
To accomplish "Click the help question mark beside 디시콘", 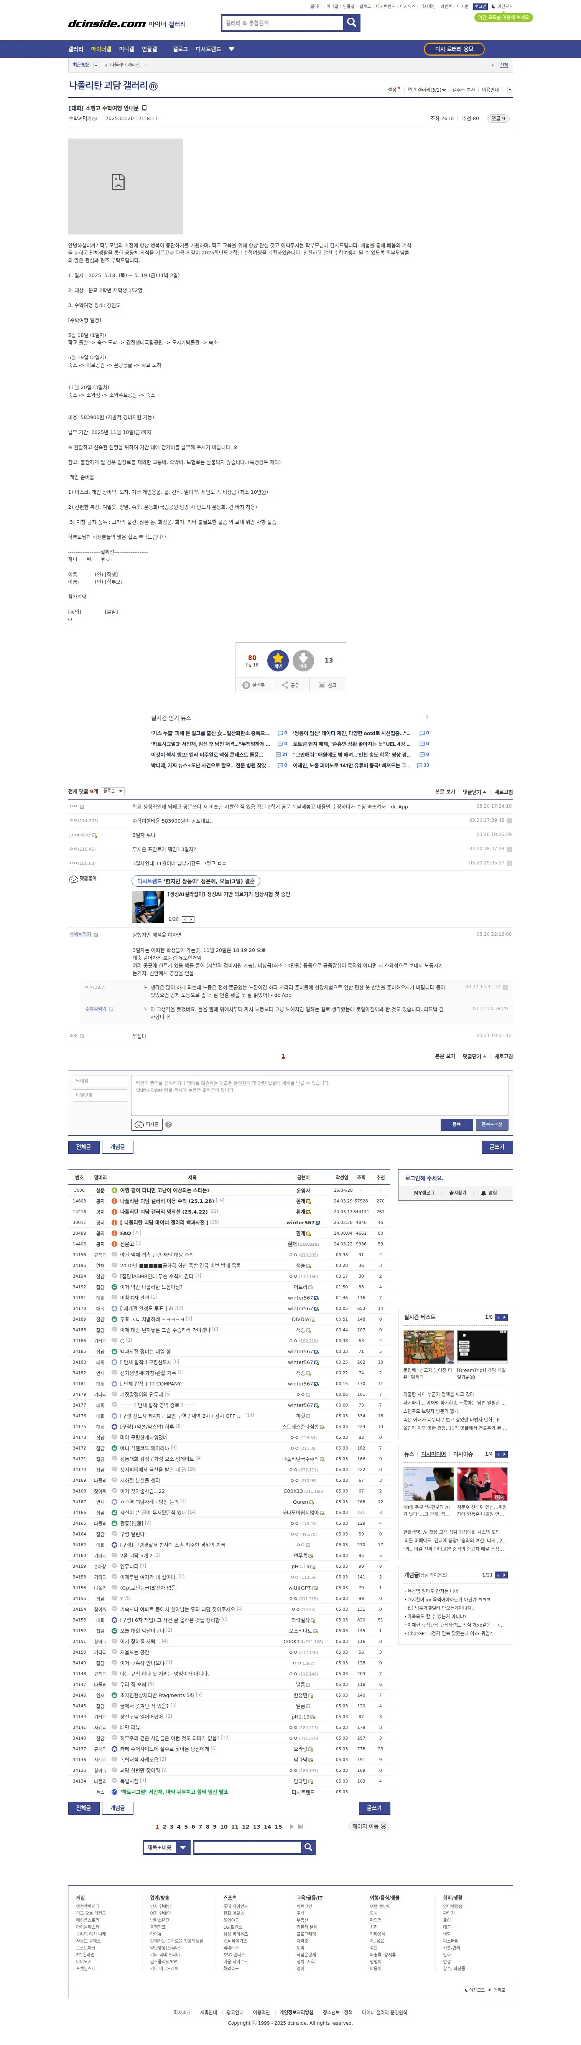I will [x=168, y=1124].
